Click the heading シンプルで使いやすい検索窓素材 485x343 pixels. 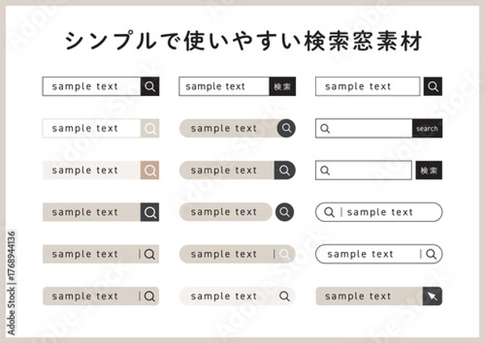(x=242, y=40)
